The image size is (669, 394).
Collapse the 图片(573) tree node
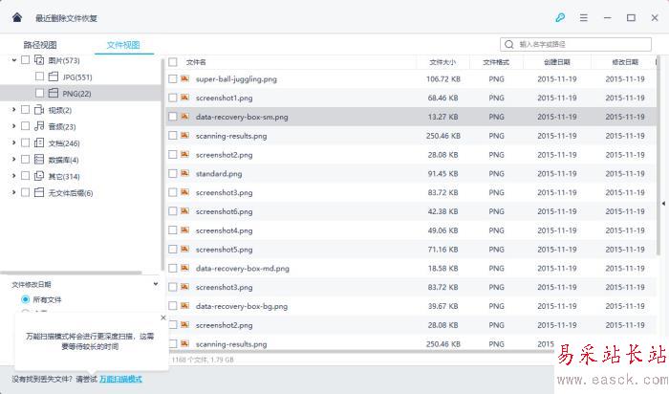[x=13, y=60]
